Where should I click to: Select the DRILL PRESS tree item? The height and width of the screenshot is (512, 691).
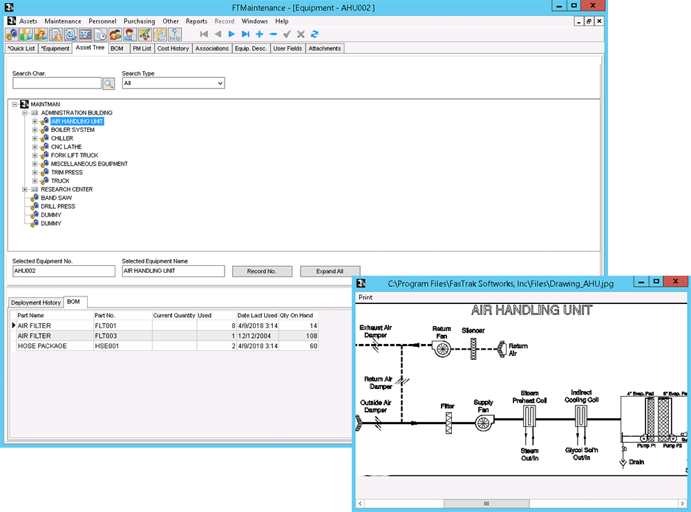click(x=58, y=206)
